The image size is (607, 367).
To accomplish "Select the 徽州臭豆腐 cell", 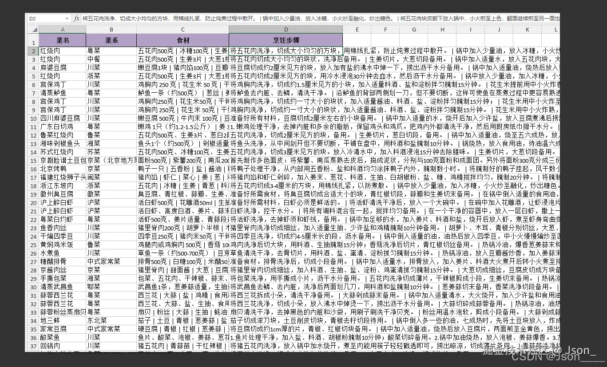I will click(62, 194).
